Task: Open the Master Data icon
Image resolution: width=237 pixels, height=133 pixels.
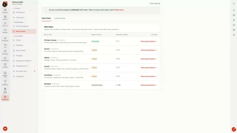Action: coord(5,74)
